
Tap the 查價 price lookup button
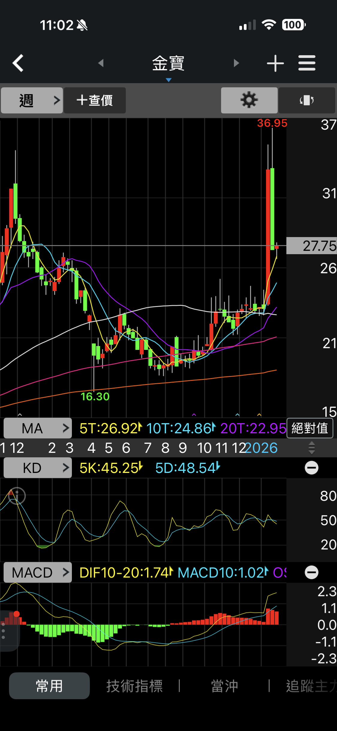tap(95, 100)
